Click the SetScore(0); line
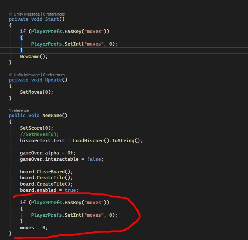The height and width of the screenshot is (240, 248). tap(37, 128)
